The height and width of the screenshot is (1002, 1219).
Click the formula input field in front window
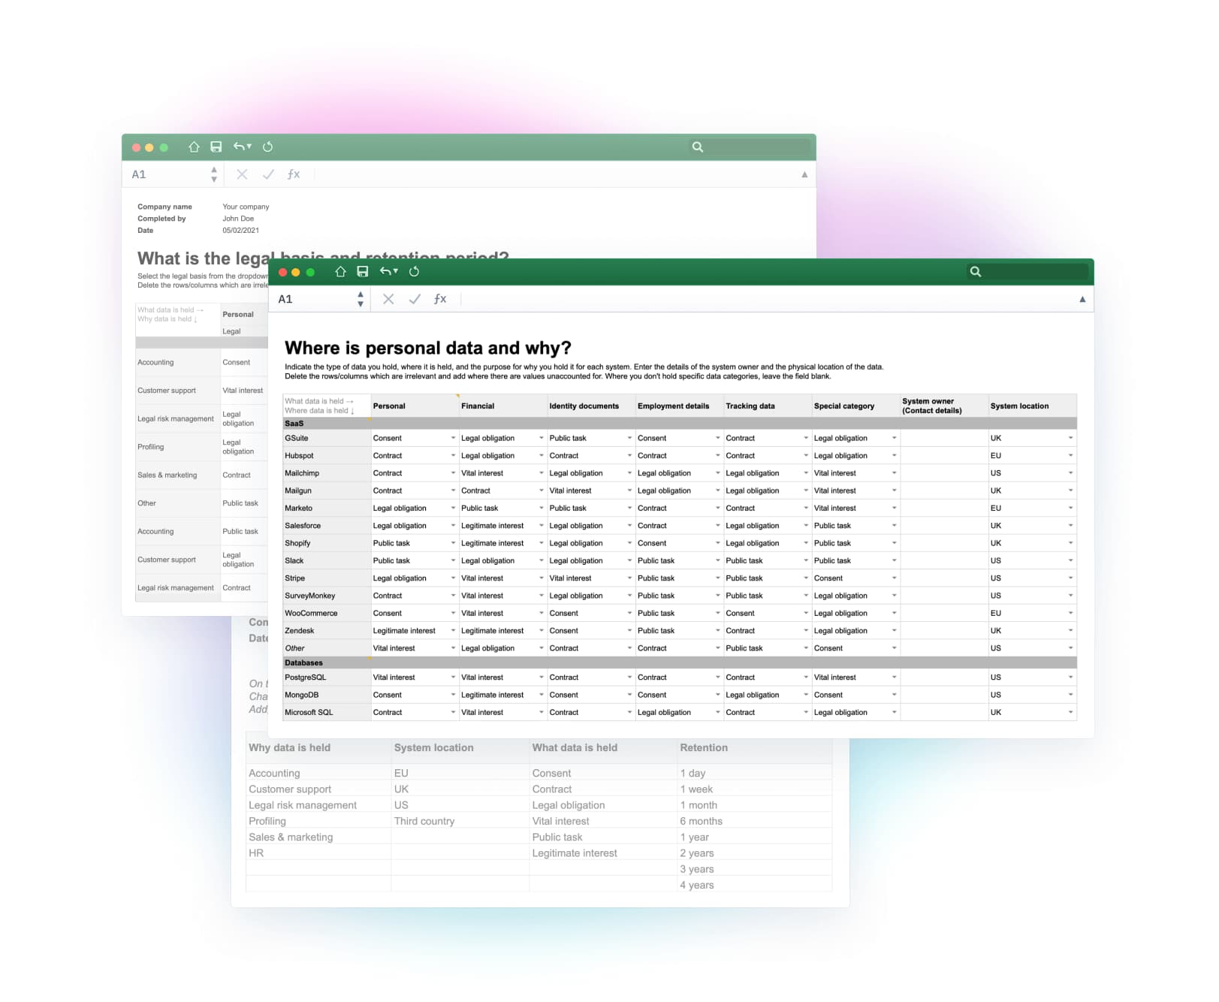[x=766, y=299]
